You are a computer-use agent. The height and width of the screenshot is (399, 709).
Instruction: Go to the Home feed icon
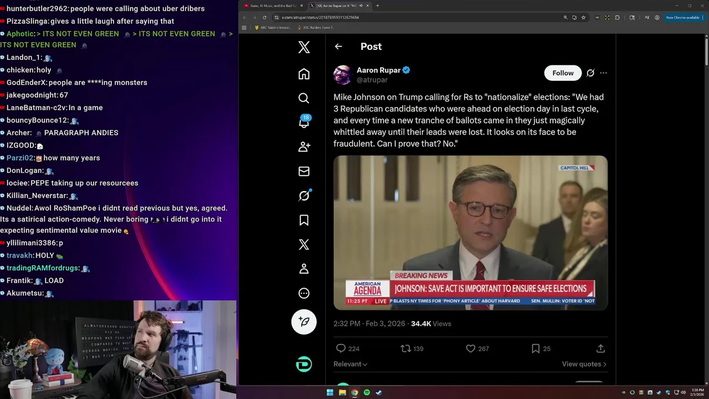(304, 74)
